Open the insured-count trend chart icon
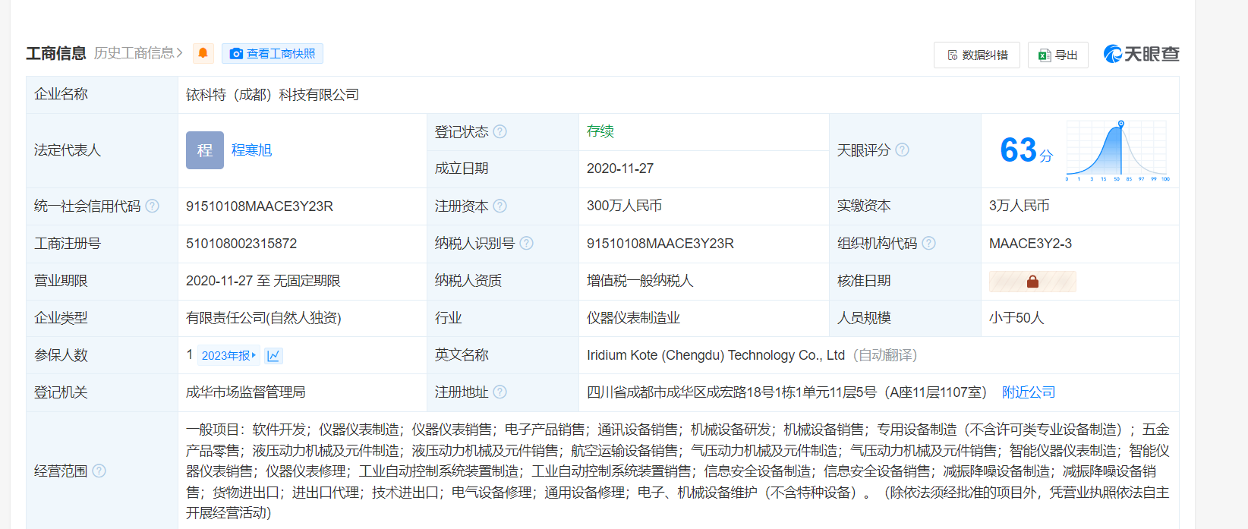 click(x=273, y=355)
